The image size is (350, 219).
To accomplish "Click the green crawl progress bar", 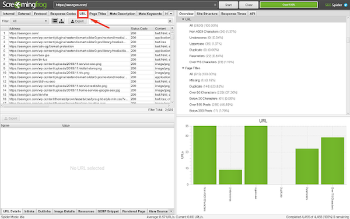I will point(289,5).
